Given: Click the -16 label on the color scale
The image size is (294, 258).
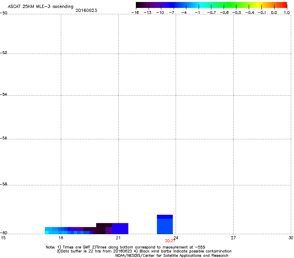Looking at the screenshot, I should click(x=135, y=13).
